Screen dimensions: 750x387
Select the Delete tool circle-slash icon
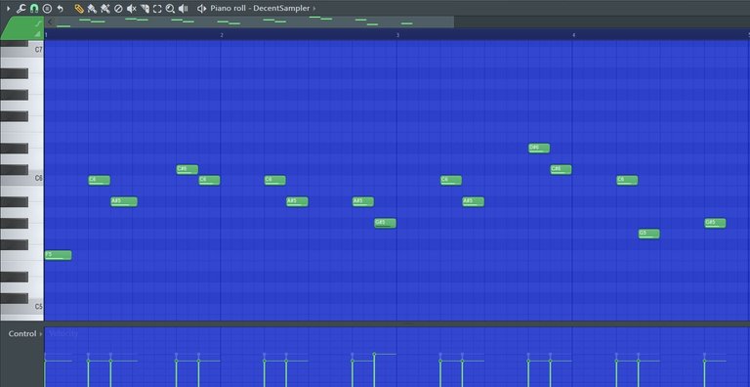pyautogui.click(x=118, y=8)
